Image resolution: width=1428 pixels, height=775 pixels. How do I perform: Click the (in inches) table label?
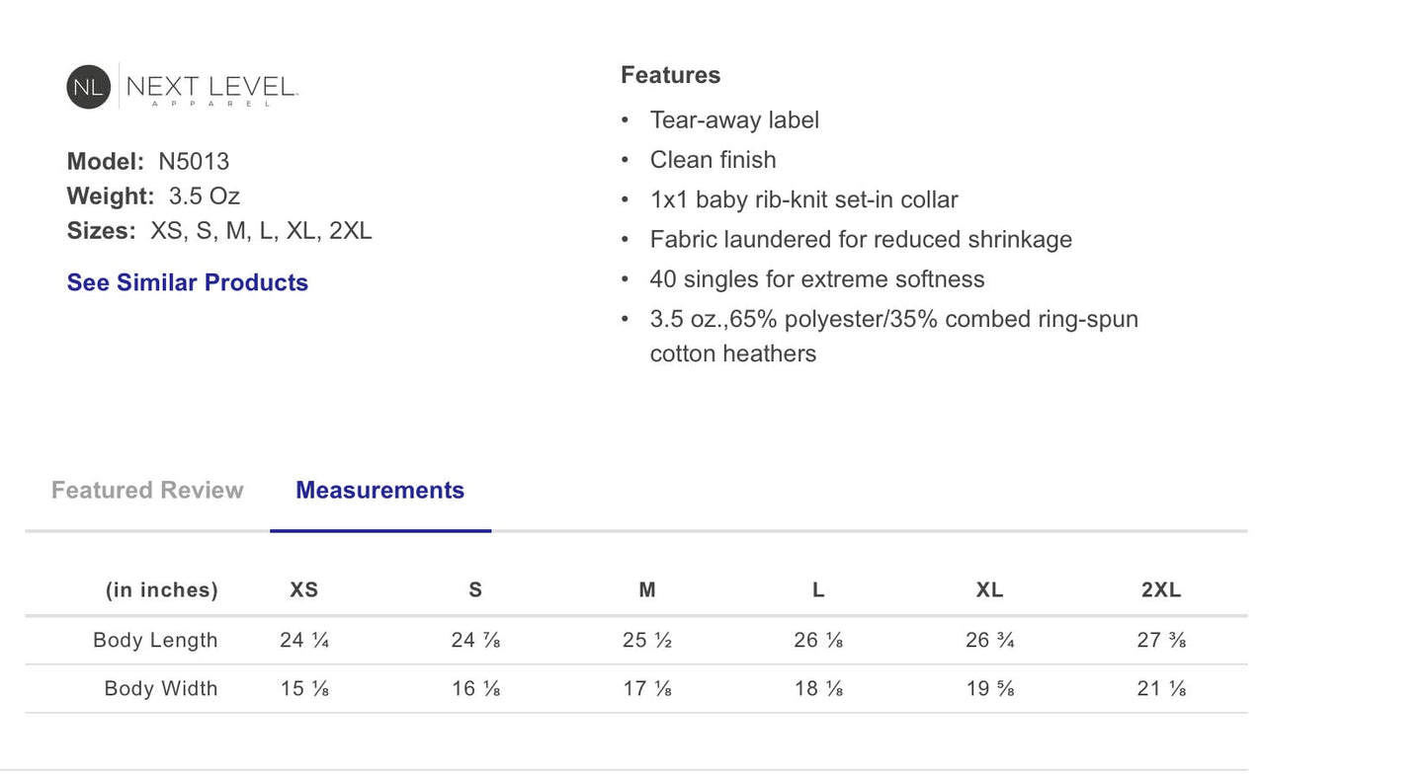click(162, 590)
